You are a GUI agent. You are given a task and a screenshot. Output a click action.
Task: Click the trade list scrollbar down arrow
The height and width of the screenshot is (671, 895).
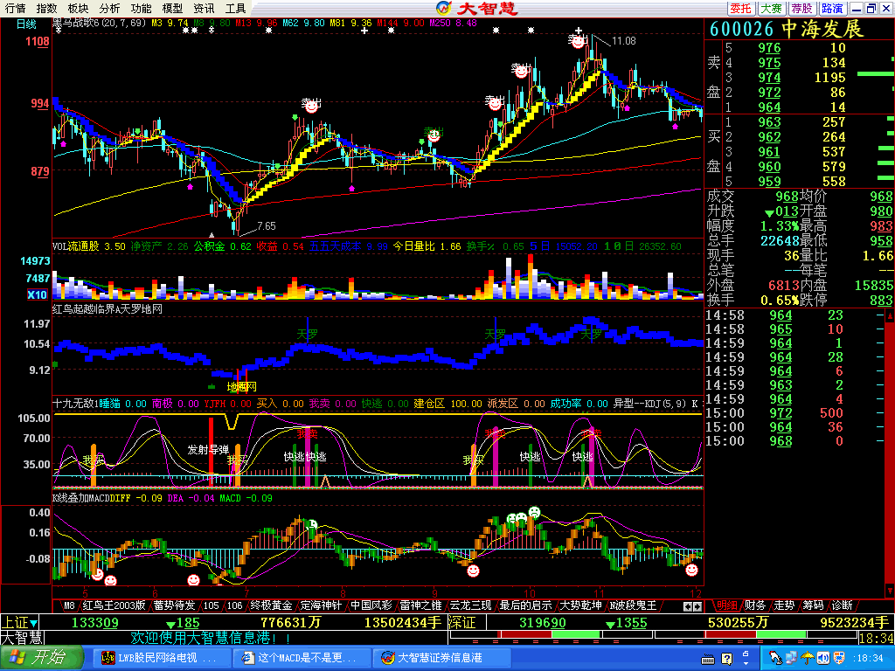point(889,590)
